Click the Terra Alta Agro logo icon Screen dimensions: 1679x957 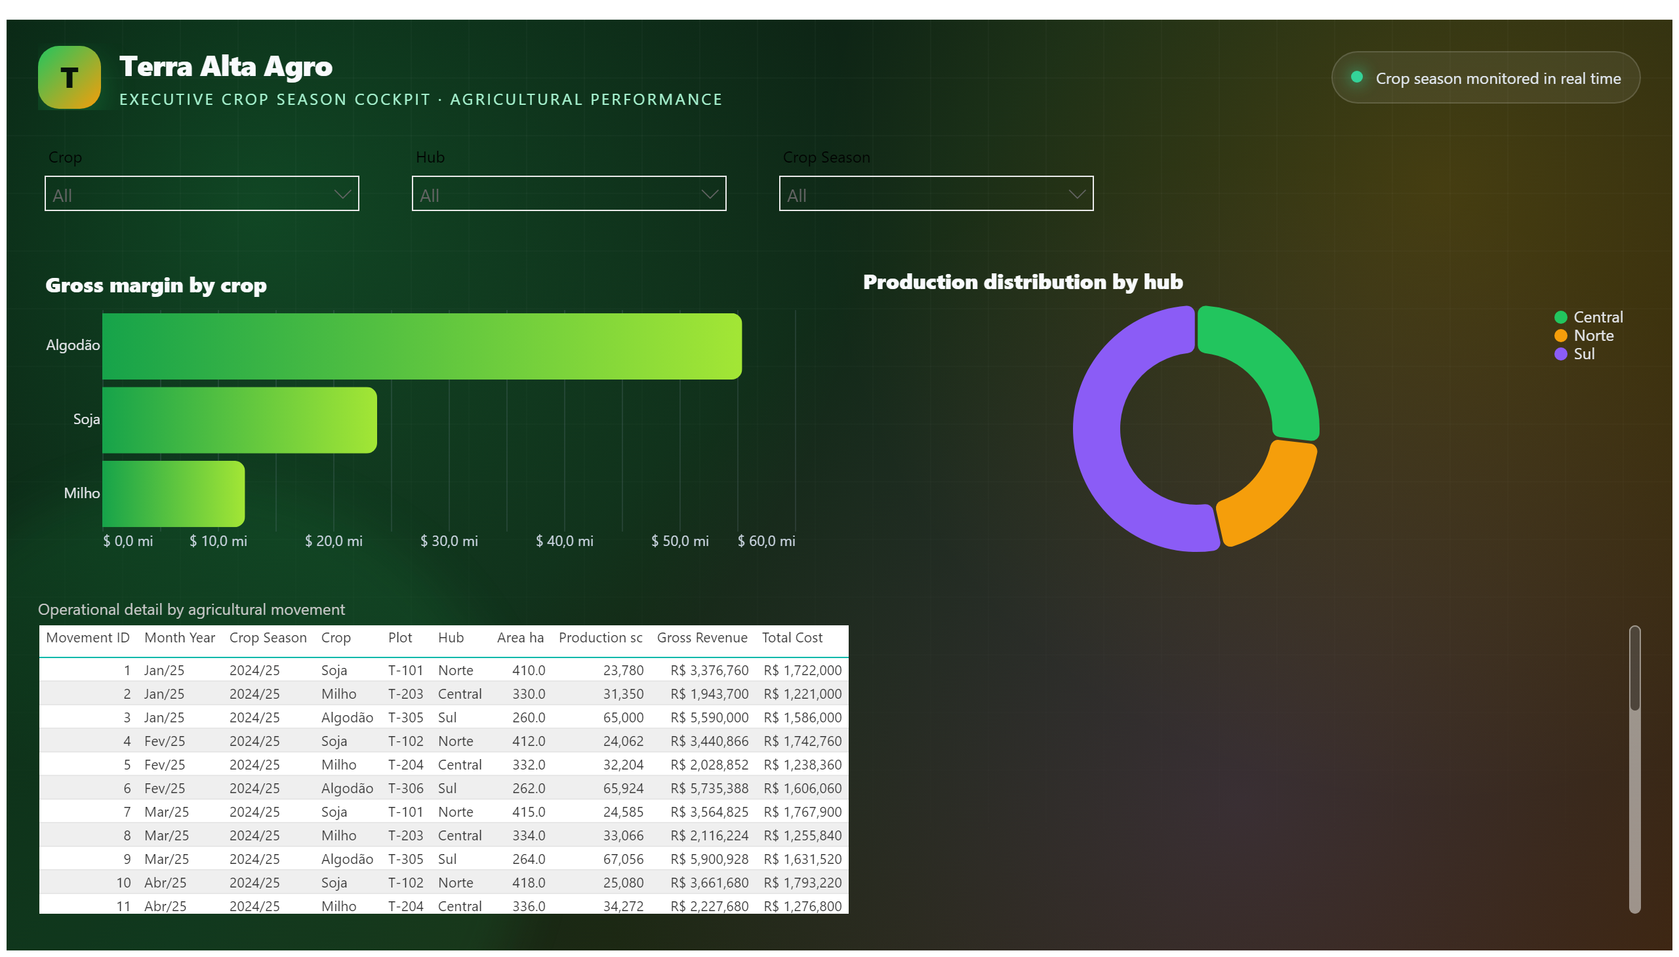point(69,77)
